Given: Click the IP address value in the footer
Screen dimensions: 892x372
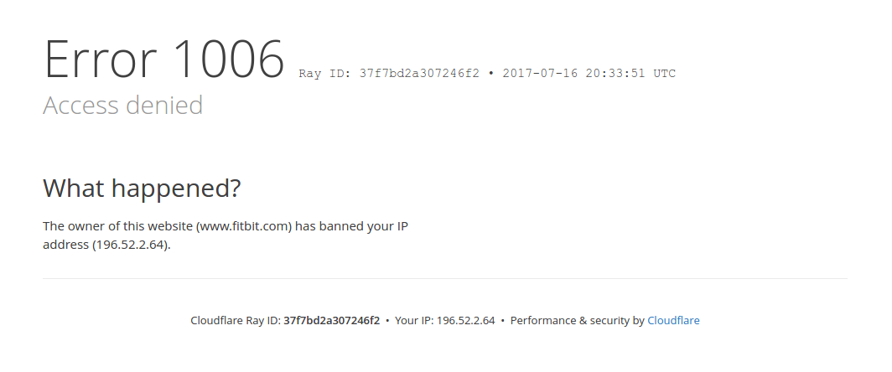Looking at the screenshot, I should coord(465,320).
